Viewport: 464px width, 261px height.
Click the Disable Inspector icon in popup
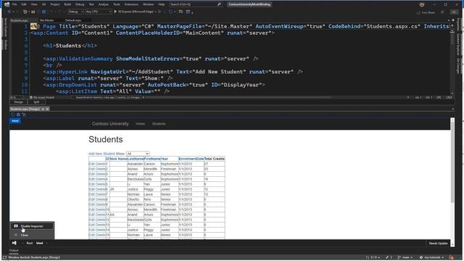(16, 226)
